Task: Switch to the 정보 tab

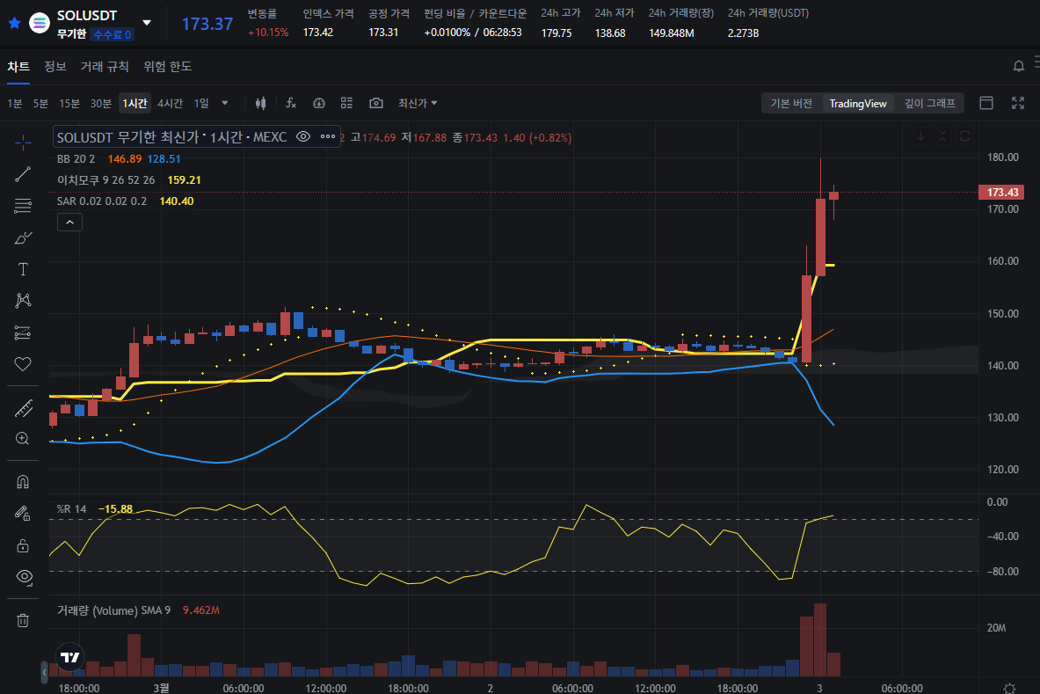Action: coord(55,66)
